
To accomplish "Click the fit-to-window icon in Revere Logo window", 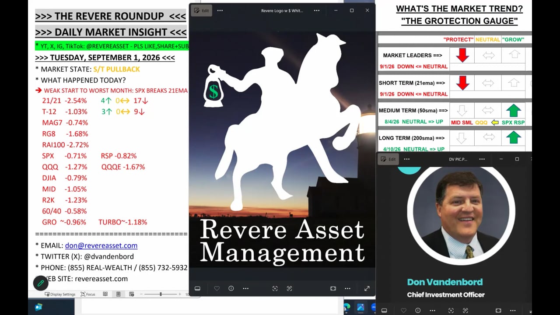I will click(333, 288).
